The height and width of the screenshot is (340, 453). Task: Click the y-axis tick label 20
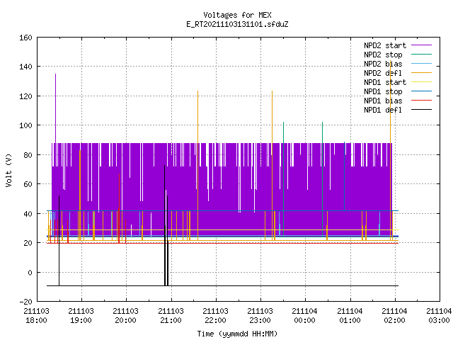(28, 243)
